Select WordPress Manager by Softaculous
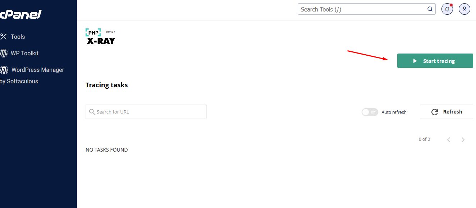This screenshot has height=208, width=476. coord(32,75)
